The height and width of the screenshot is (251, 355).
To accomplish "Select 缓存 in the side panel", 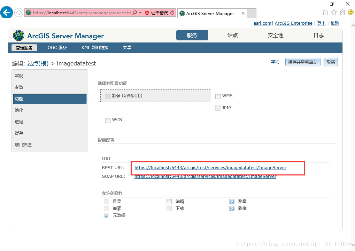I will click(49, 133).
